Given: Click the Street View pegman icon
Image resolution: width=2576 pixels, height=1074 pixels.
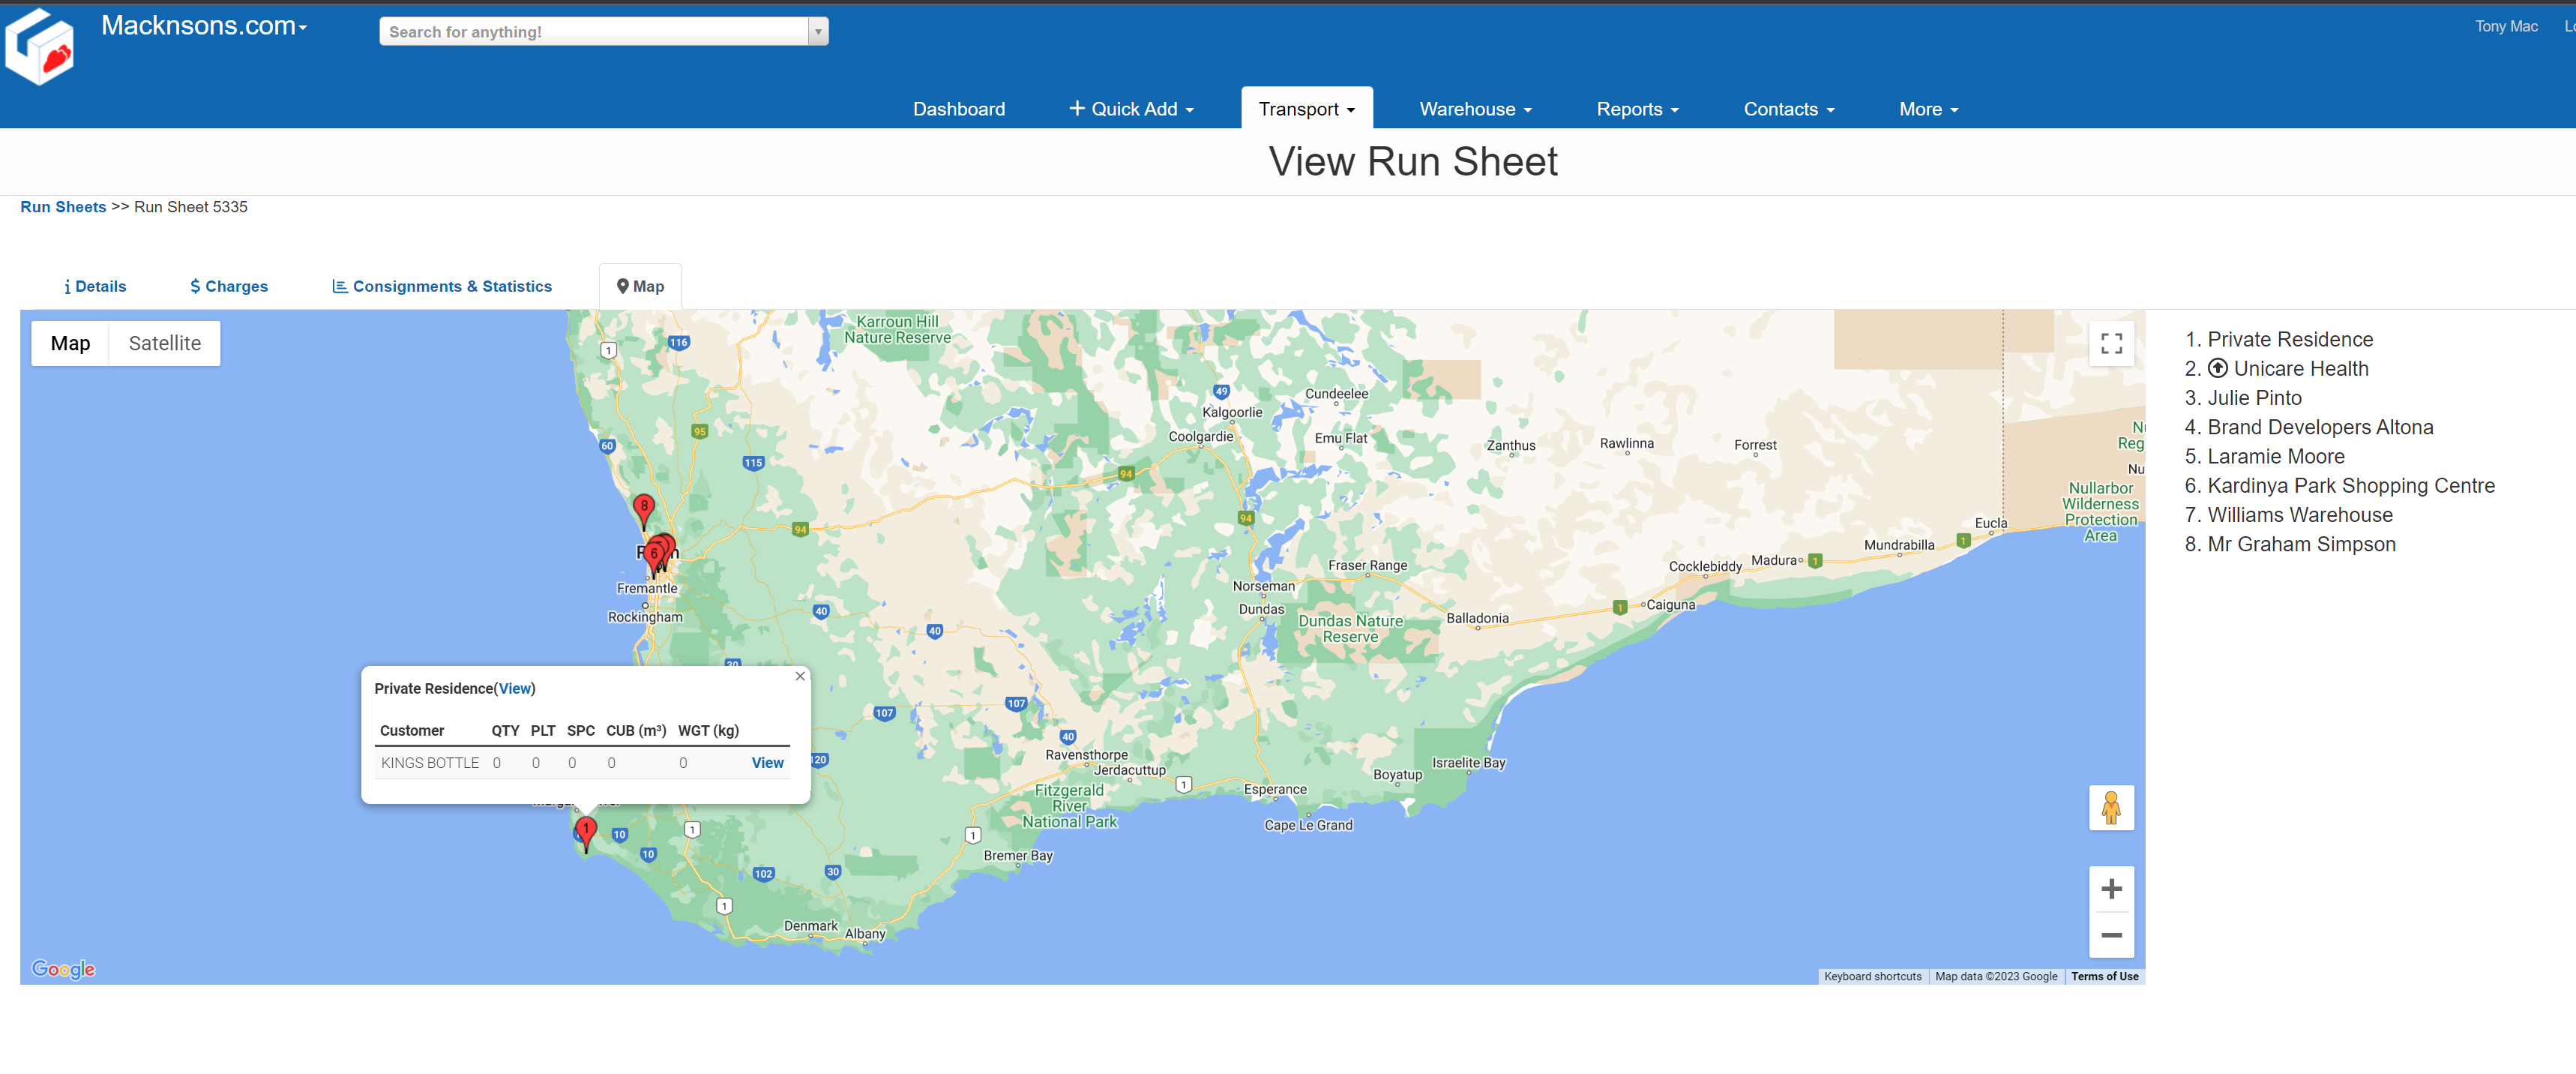Looking at the screenshot, I should point(2111,807).
